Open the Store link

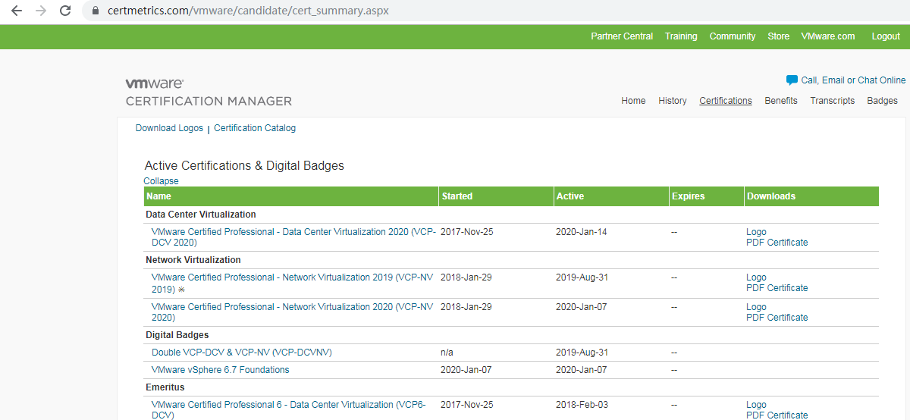point(778,36)
